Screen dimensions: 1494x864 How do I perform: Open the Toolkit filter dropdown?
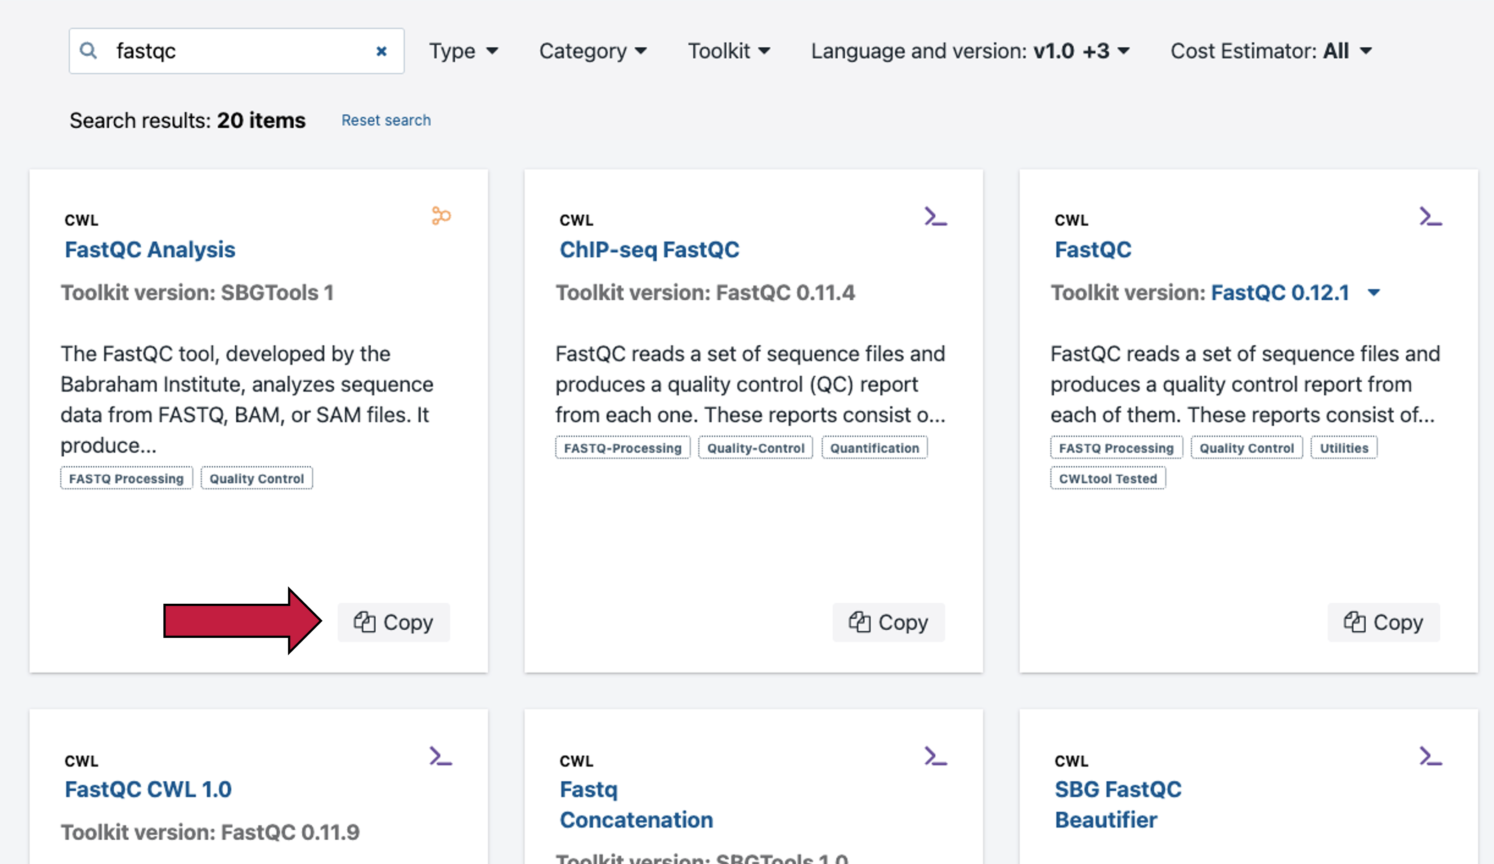729,51
